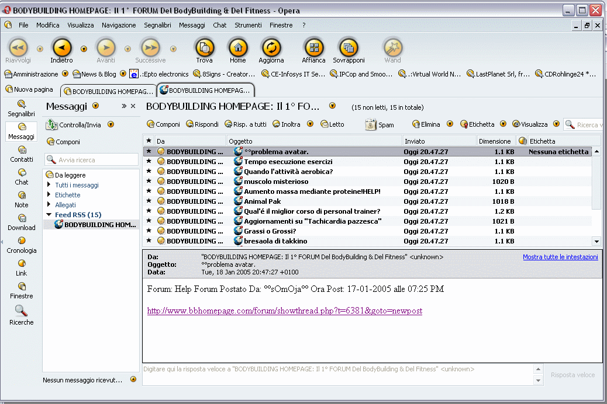607x404 pixels.
Task: Click the Indietro back navigation icon
Action: pyautogui.click(x=62, y=48)
